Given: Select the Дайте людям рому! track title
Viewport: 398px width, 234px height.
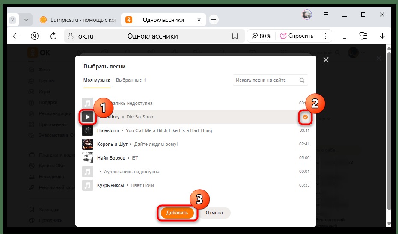Looking at the screenshot, I should 156,144.
